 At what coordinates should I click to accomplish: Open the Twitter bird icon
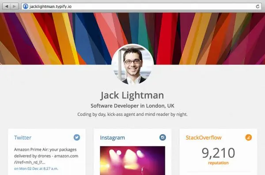click(77, 137)
